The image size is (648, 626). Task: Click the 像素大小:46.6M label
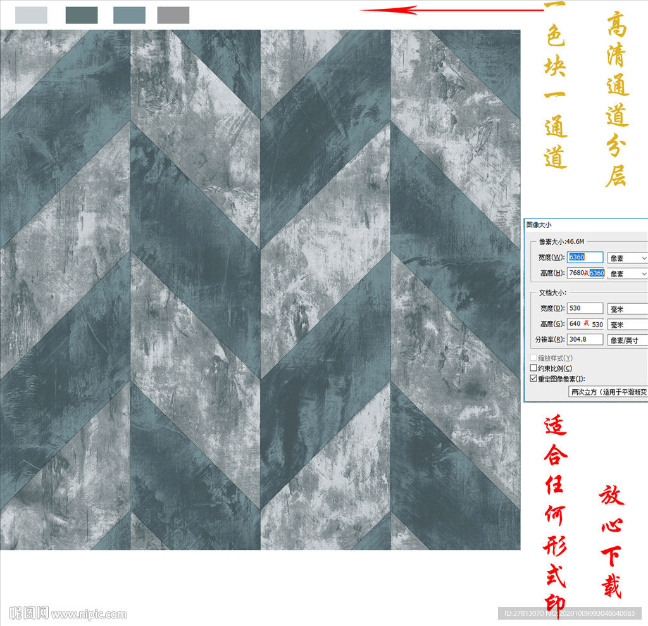click(561, 241)
